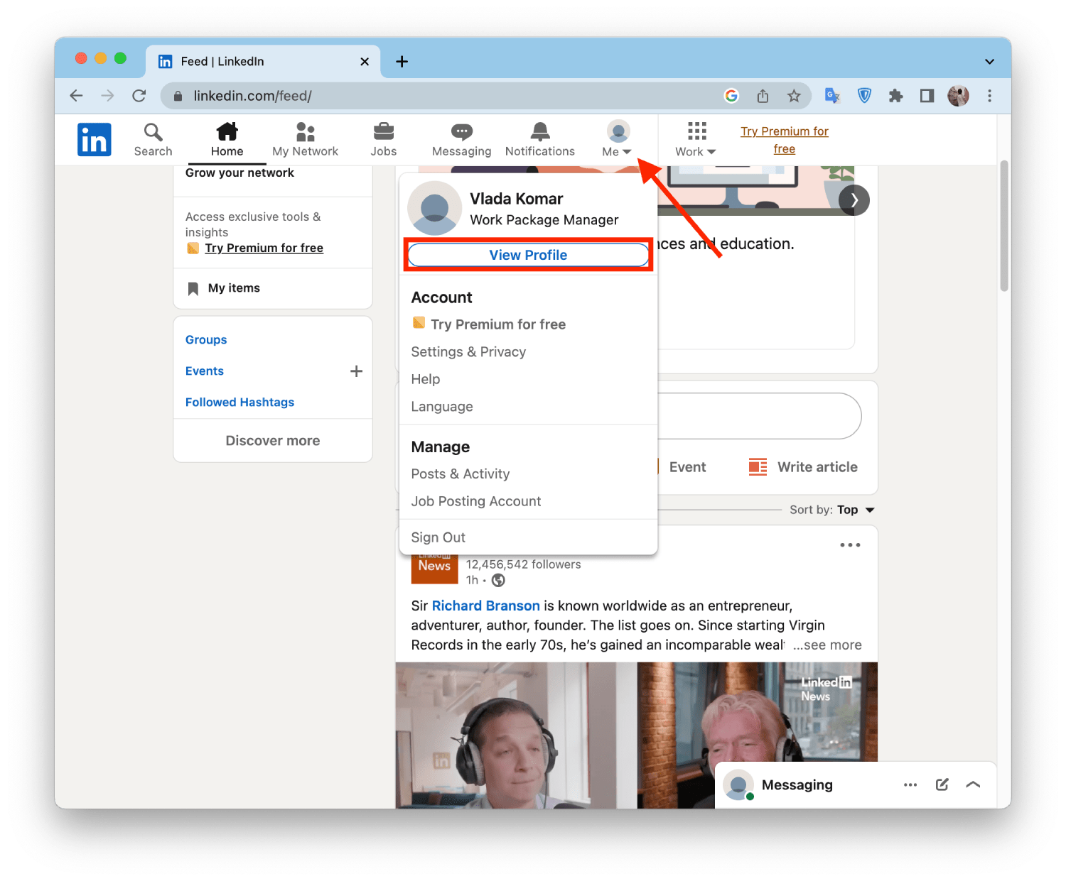Open the Richard Branson profile link
The height and width of the screenshot is (881, 1066).
(486, 606)
